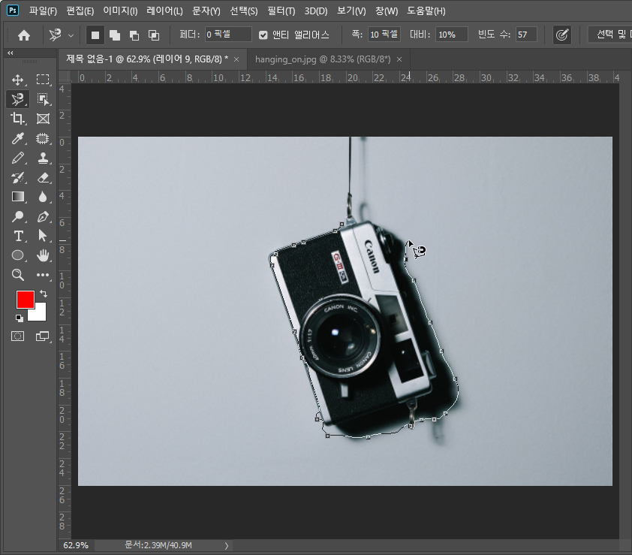Toggle the anti-alias checkbox
Image resolution: width=632 pixels, height=555 pixels.
click(263, 35)
